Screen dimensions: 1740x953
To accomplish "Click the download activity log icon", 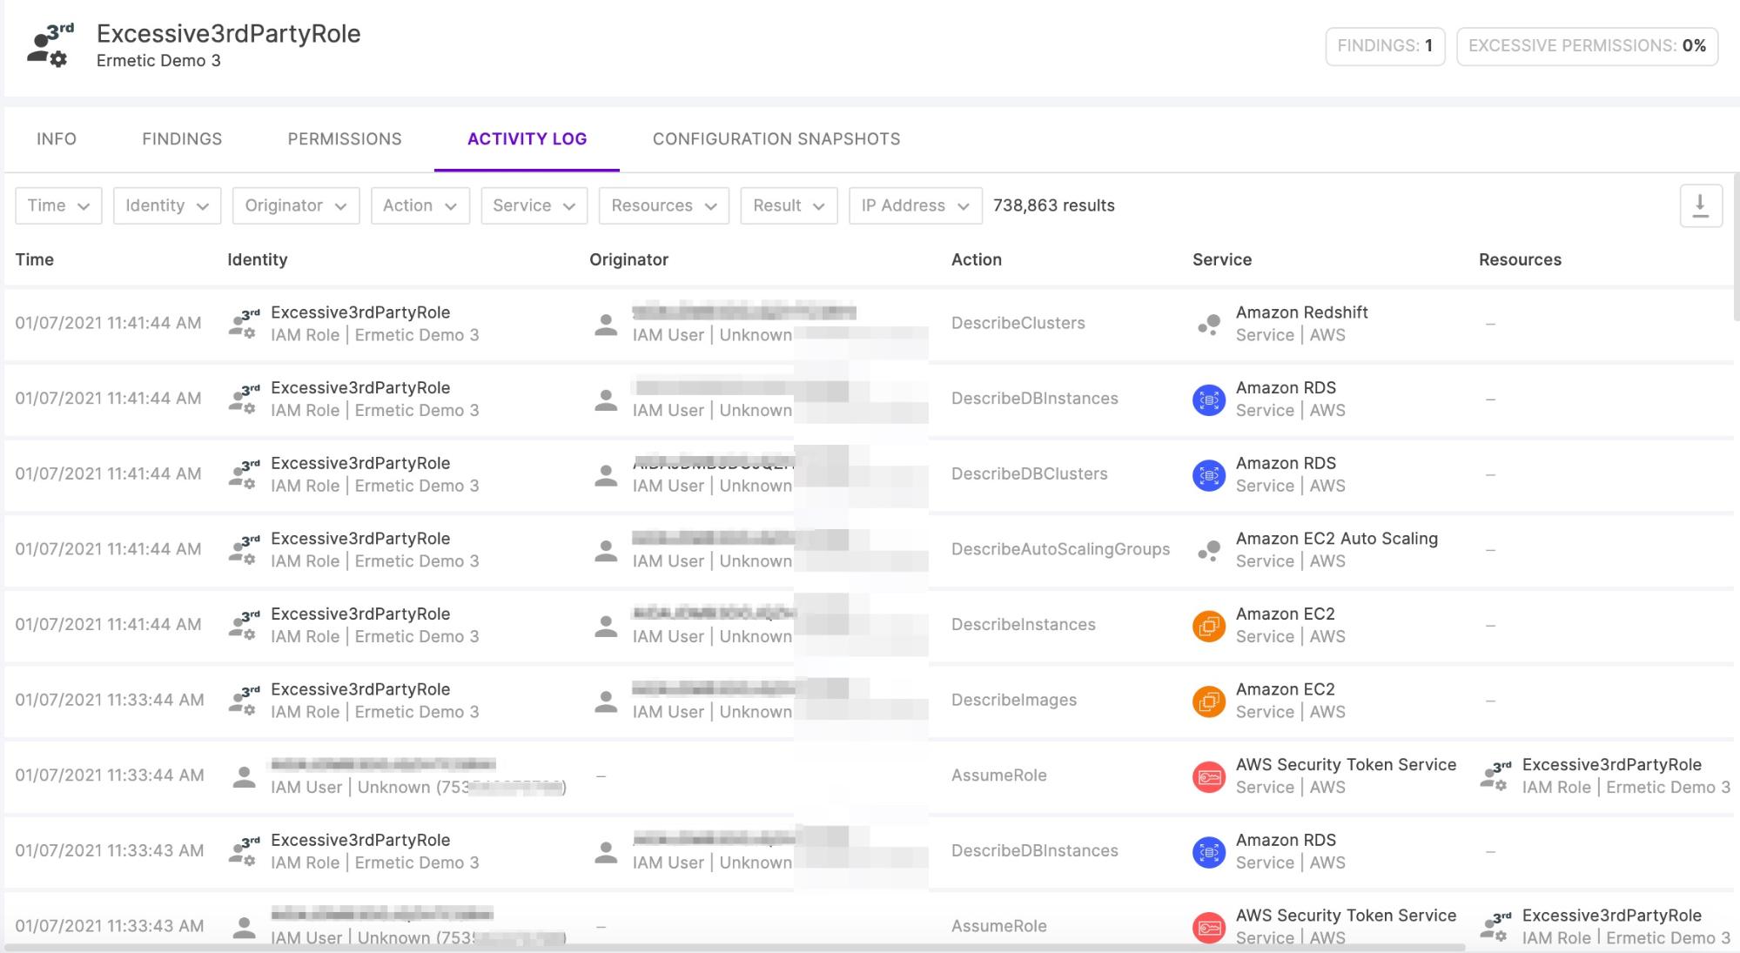I will pyautogui.click(x=1701, y=206).
